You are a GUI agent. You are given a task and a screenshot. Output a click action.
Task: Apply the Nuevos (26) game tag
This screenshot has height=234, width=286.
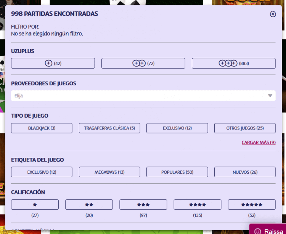245,172
